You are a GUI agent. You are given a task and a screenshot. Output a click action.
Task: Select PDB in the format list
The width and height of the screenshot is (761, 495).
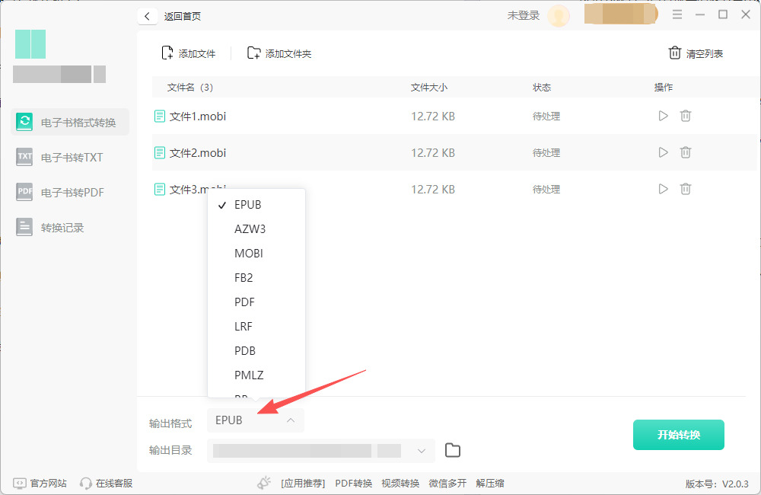pos(256,350)
